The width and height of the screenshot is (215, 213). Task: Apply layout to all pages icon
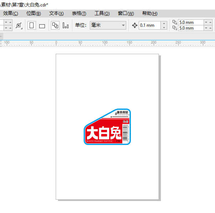(x=55, y=25)
